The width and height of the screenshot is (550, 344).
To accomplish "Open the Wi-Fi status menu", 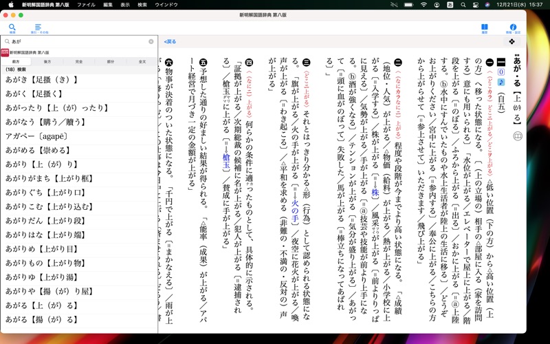I will coord(423,5).
